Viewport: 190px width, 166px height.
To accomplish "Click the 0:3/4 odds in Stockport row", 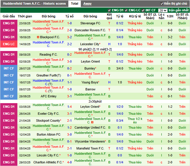I will point(120,121).
